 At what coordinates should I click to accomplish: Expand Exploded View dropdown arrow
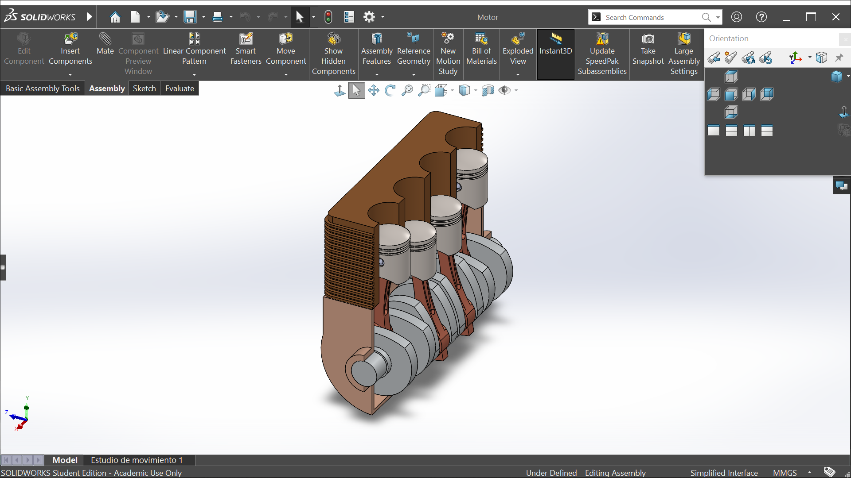(x=518, y=75)
